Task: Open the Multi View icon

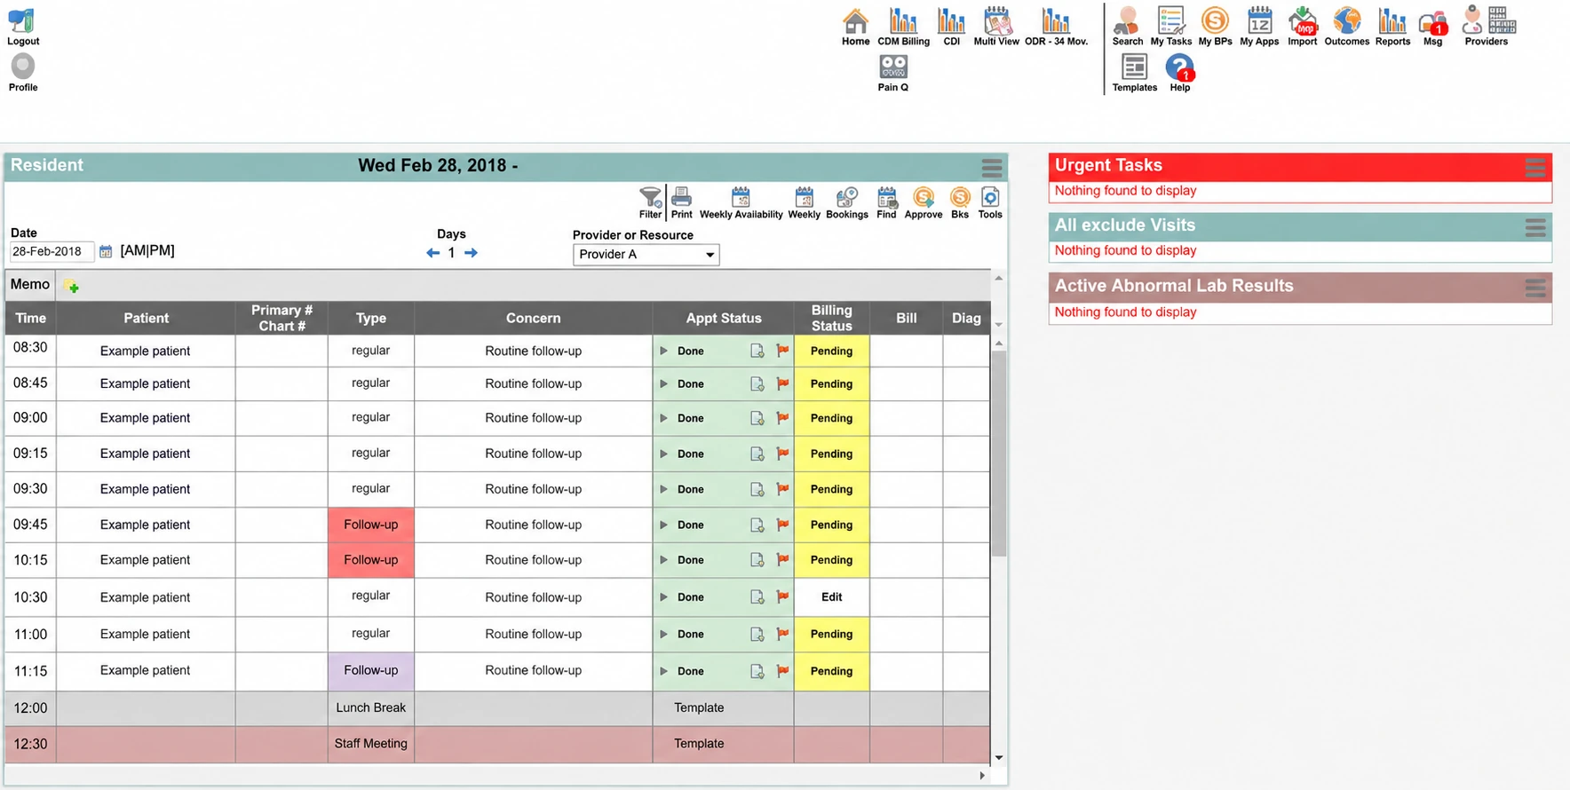Action: [x=996, y=20]
